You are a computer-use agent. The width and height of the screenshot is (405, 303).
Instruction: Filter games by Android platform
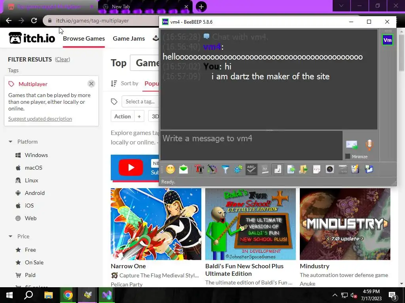(x=35, y=193)
